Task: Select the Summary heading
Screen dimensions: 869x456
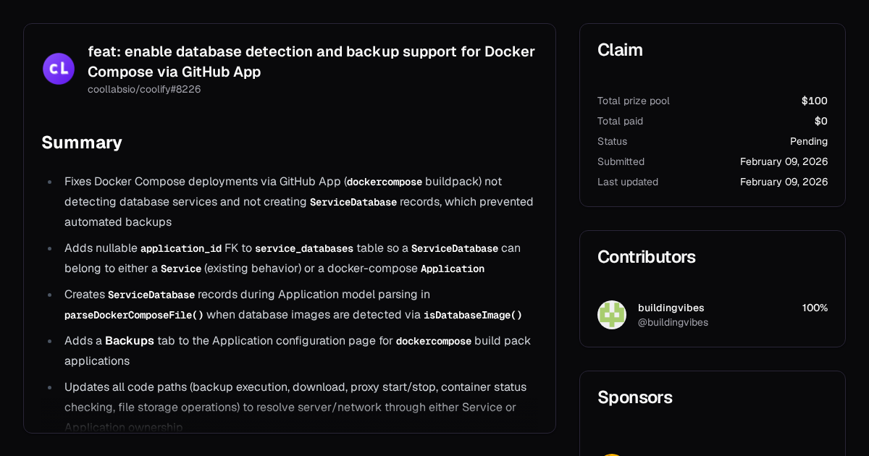Action: pos(82,142)
